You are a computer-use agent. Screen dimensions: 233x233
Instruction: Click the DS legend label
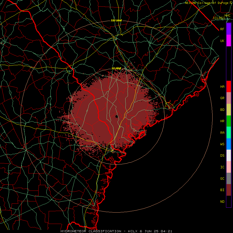[x=222, y=156]
